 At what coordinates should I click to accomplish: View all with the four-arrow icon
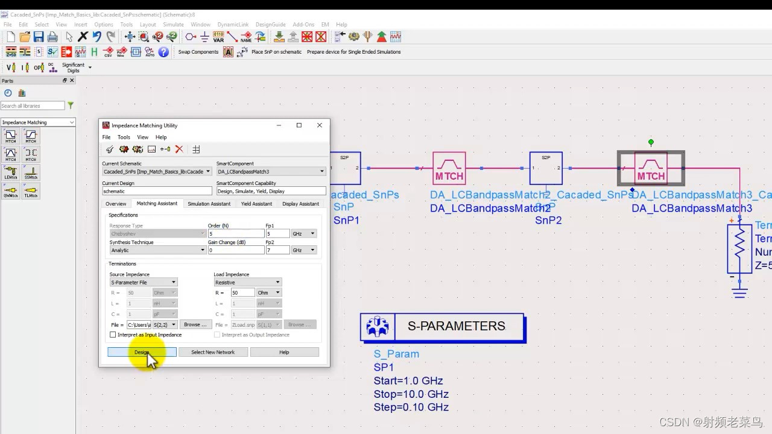click(129, 37)
